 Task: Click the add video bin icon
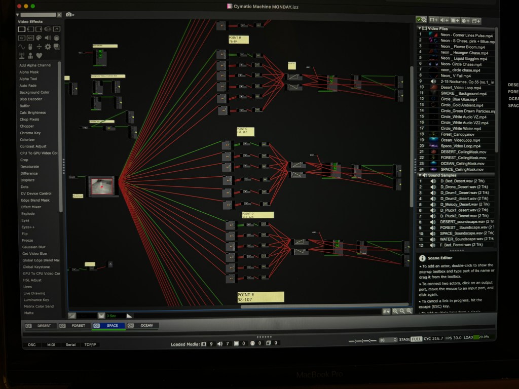433,20
